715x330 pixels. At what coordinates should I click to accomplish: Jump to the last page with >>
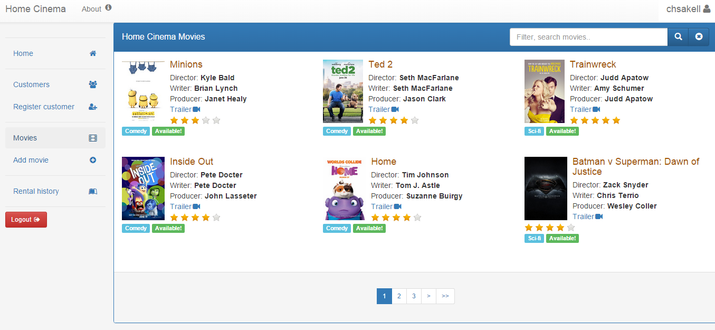coord(445,296)
